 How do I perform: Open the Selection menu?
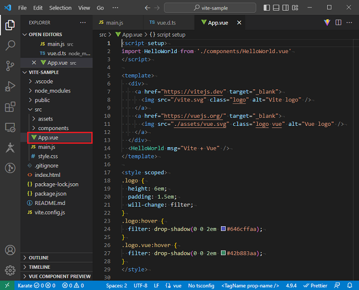(x=60, y=8)
